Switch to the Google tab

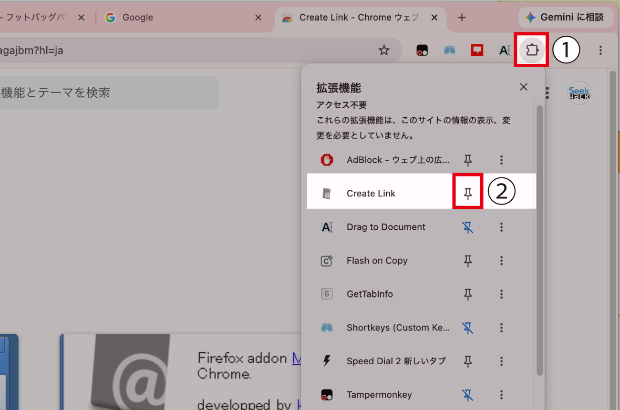tap(184, 18)
